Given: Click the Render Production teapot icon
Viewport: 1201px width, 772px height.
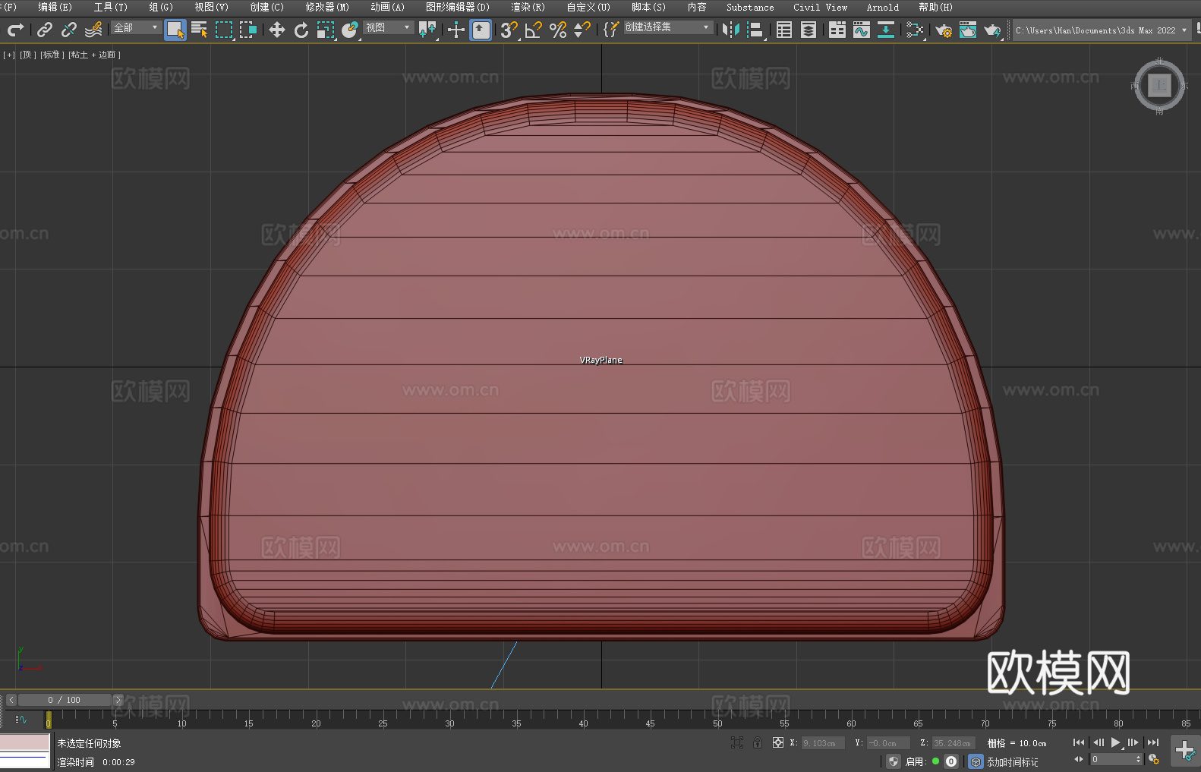Looking at the screenshot, I should pyautogui.click(x=992, y=30).
